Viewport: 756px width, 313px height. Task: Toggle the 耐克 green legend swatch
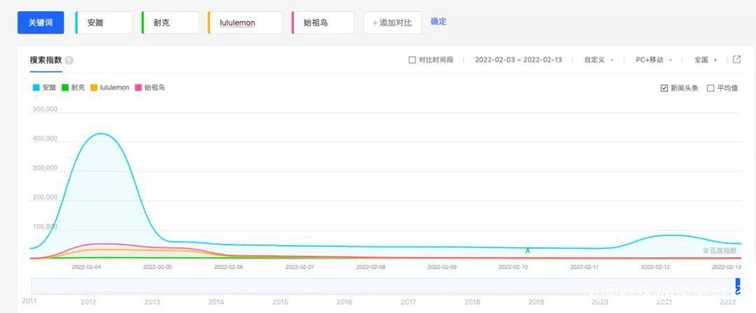(x=65, y=87)
